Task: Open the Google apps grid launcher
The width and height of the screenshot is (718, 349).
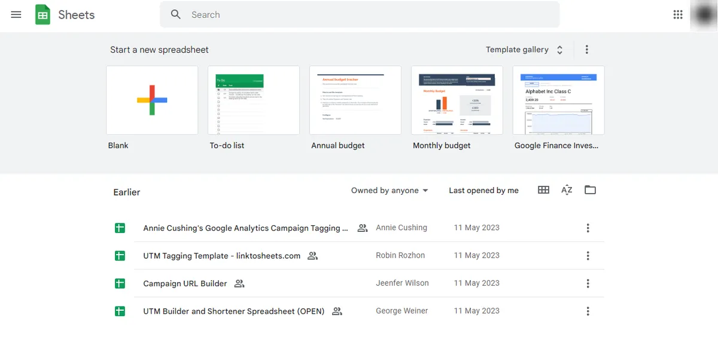Action: 678,15
